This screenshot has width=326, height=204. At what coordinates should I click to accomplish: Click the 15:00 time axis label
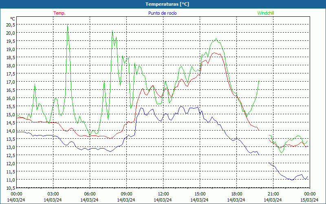pyautogui.click(x=200, y=194)
